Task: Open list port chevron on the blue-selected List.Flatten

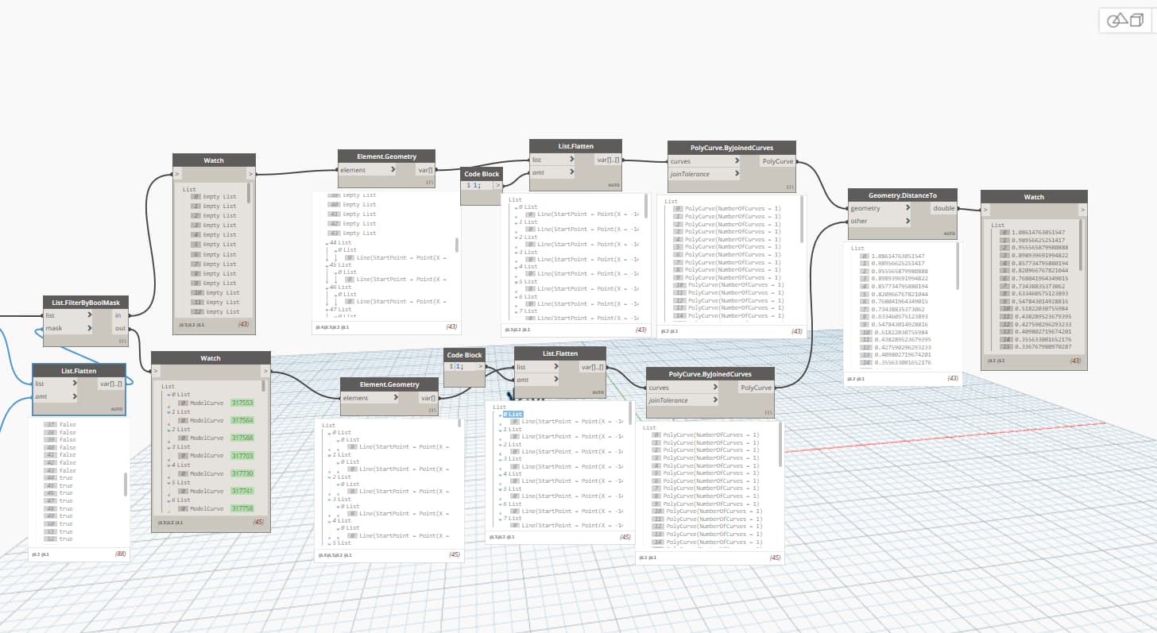Action: click(x=75, y=384)
